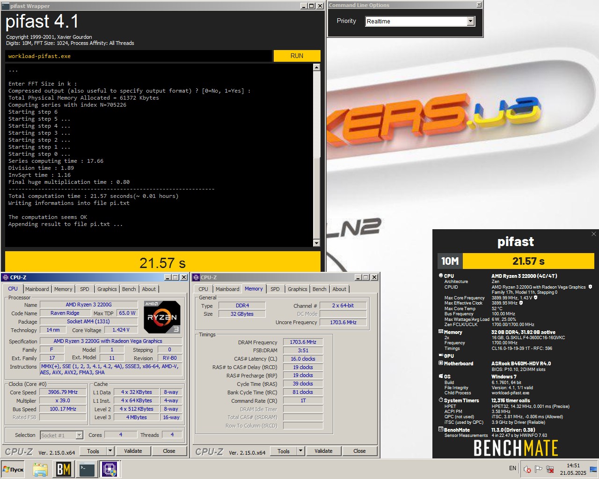Click Tools in the CPU-Z Memory window
The width and height of the screenshot is (599, 479).
284,451
